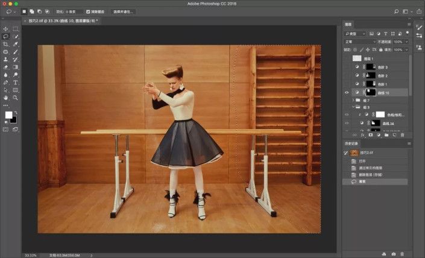Select the Eyedropper tool
The width and height of the screenshot is (425, 258).
16,44
